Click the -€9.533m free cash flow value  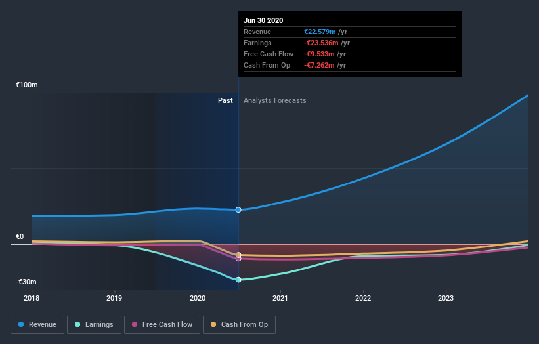point(319,54)
